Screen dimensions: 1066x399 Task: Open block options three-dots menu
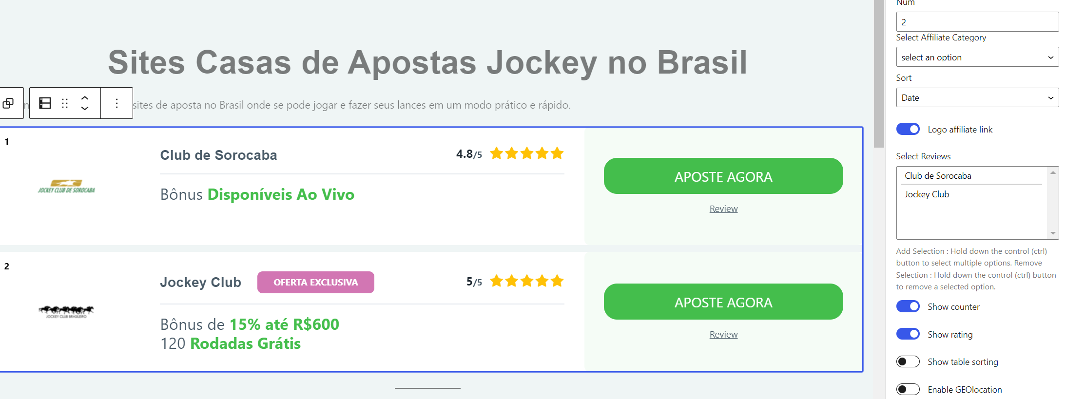(116, 103)
